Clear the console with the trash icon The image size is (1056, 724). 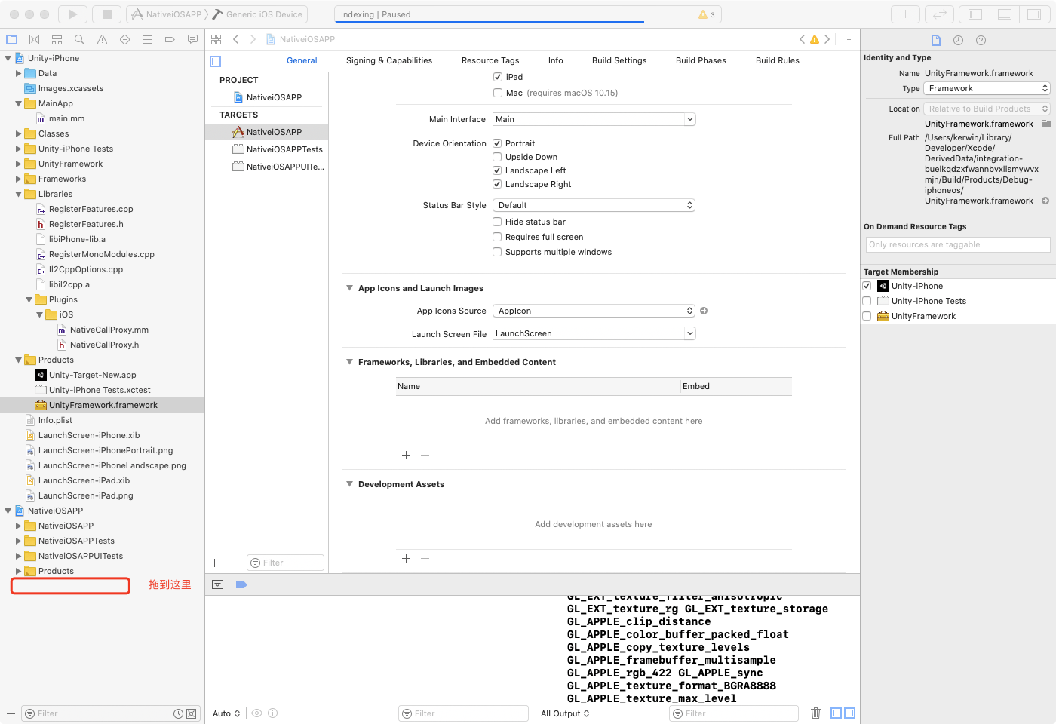coord(815,713)
